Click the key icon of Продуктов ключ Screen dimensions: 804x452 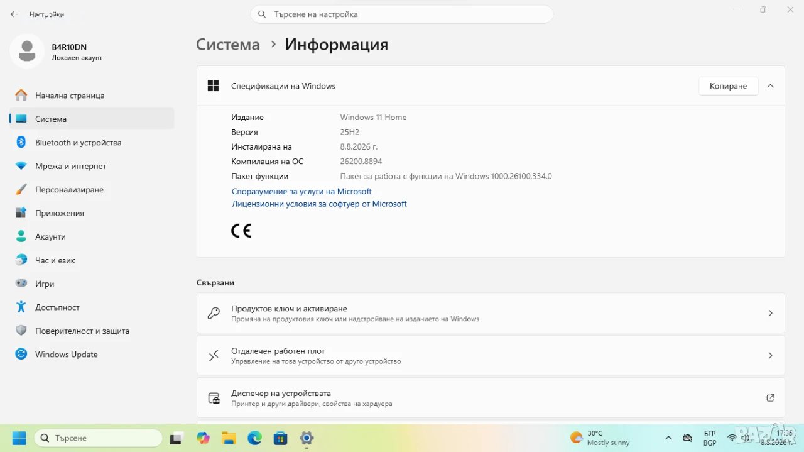[x=214, y=313]
